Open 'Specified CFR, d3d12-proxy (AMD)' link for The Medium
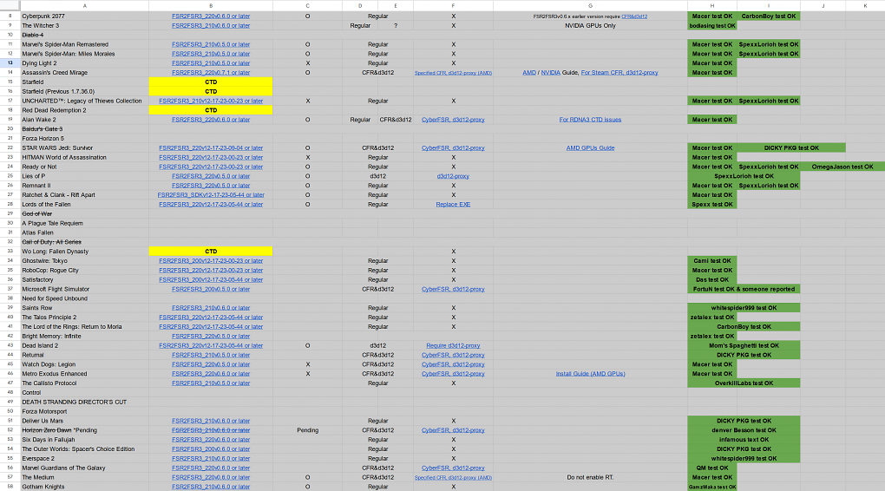The width and height of the screenshot is (885, 491). coord(453,477)
